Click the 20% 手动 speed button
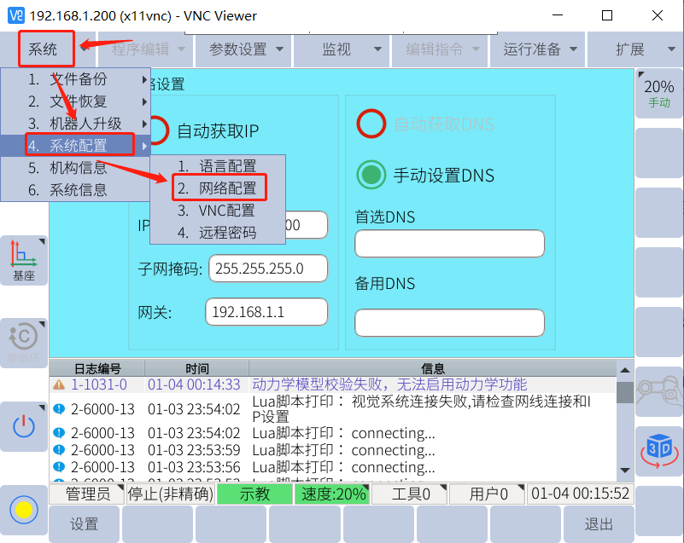Viewport: 684px width, 543px height. pyautogui.click(x=659, y=93)
